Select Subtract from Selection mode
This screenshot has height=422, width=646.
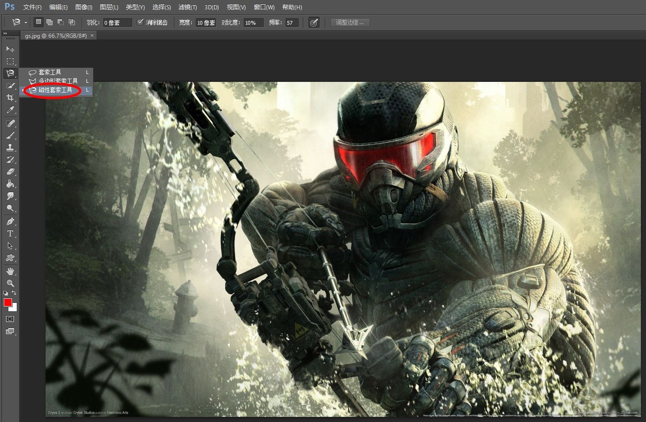click(60, 22)
